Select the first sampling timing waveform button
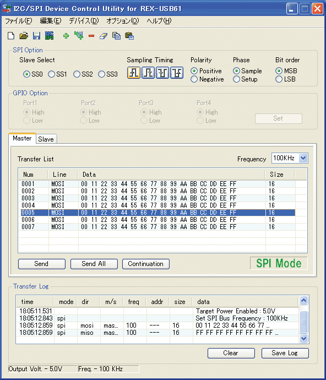This screenshot has height=380, width=326. pos(134,73)
